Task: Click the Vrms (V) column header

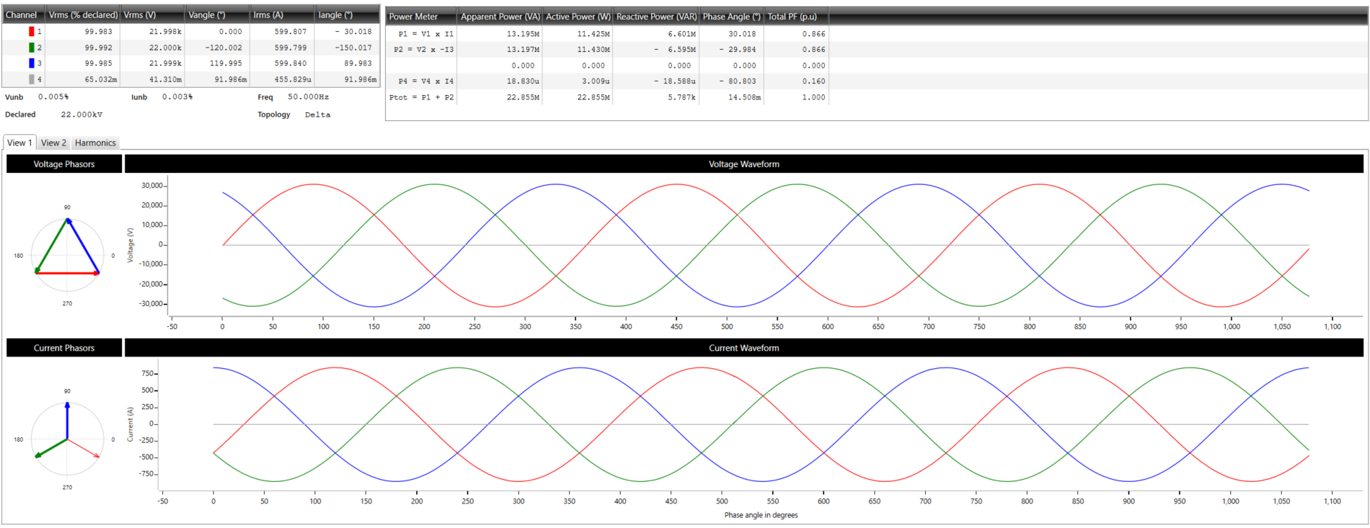Action: [x=152, y=14]
